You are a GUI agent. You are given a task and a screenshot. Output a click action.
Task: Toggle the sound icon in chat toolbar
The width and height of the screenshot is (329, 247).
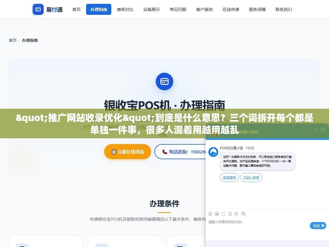[236, 214]
